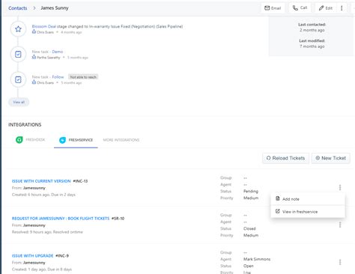The height and width of the screenshot is (274, 355).
Task: Choose Add note from ticket menu
Action: tap(308, 199)
